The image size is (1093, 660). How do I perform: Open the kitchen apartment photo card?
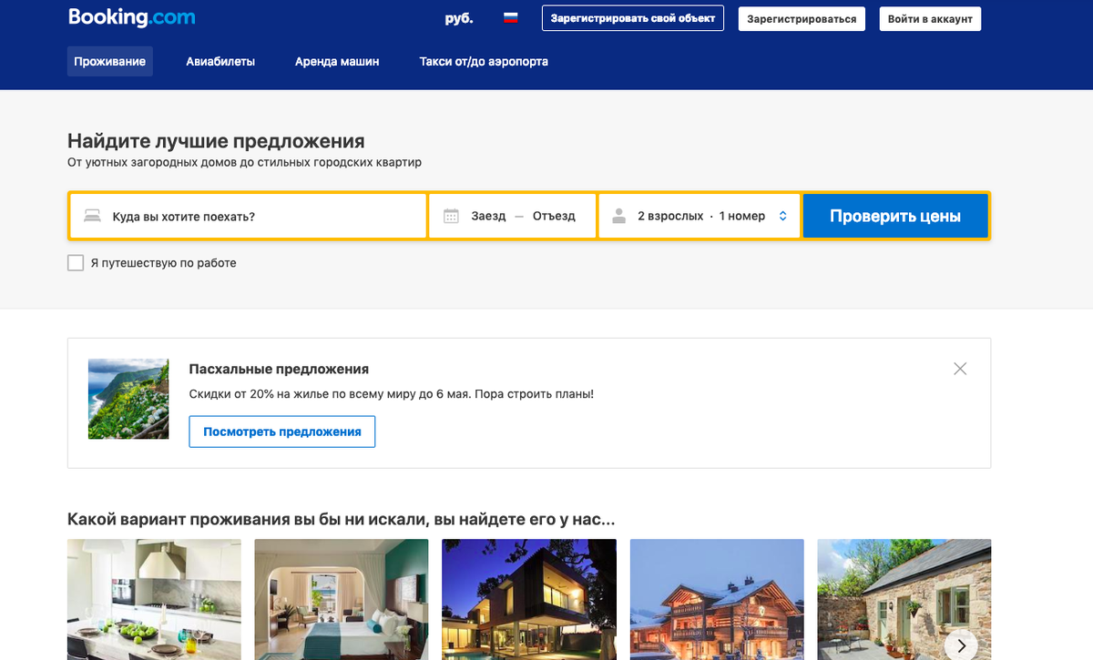(154, 599)
